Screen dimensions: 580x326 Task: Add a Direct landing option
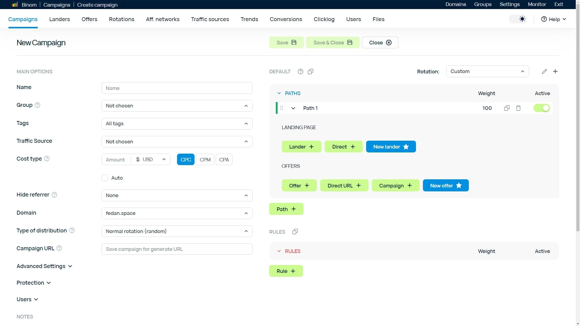[343, 147]
